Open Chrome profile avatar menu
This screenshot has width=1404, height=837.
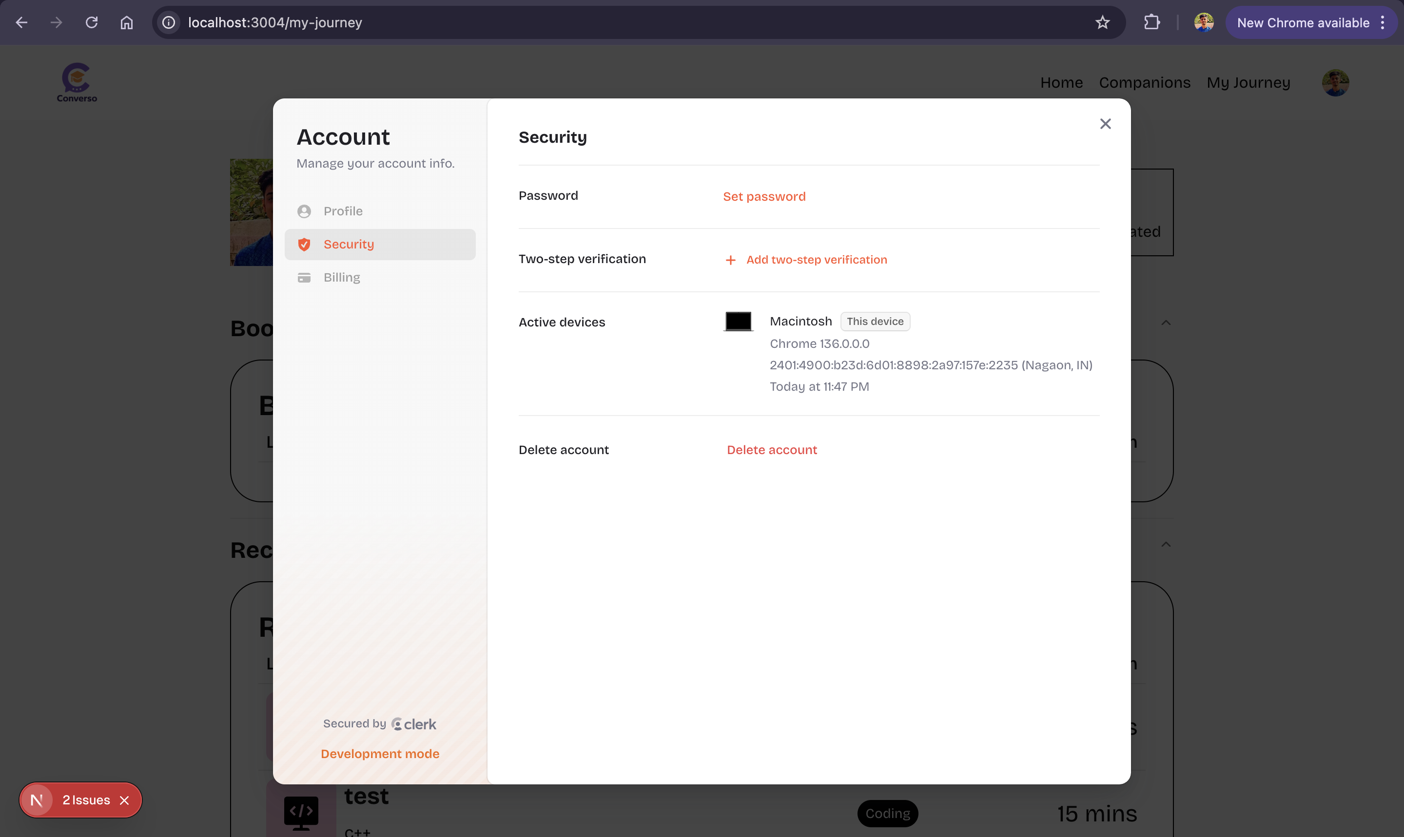1203,22
